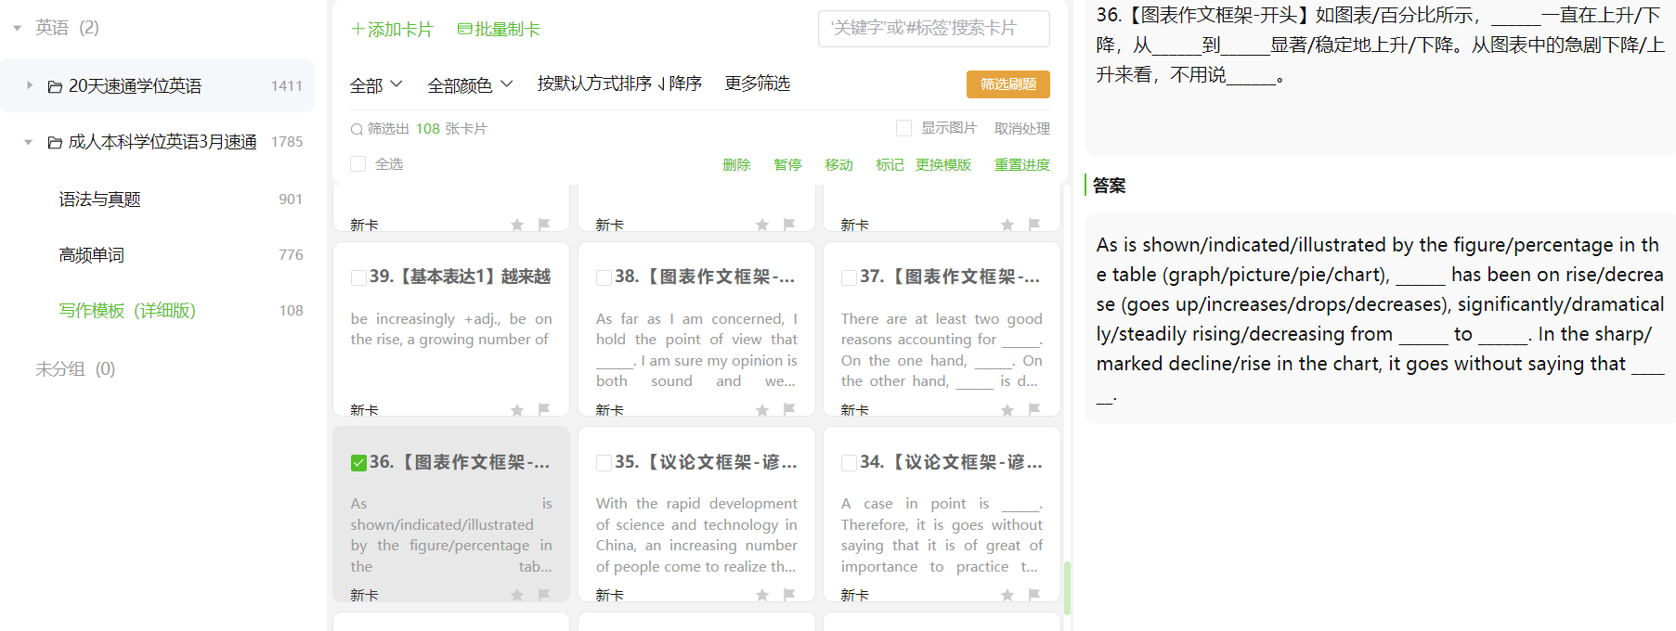Toggle the 全选 checkbox
The image size is (1676, 631).
pyautogui.click(x=357, y=164)
